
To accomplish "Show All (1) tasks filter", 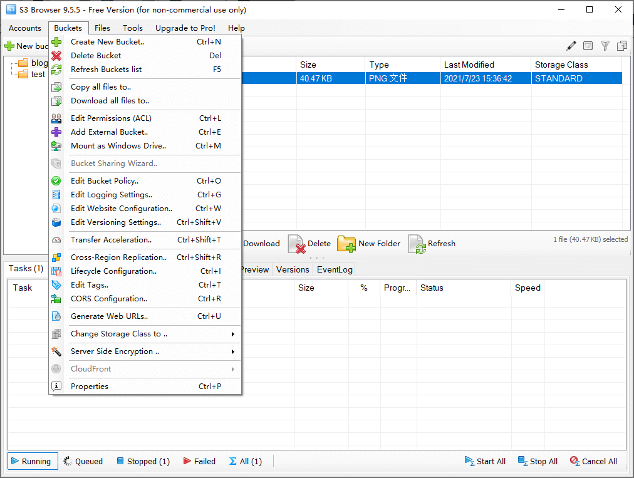I will [246, 462].
